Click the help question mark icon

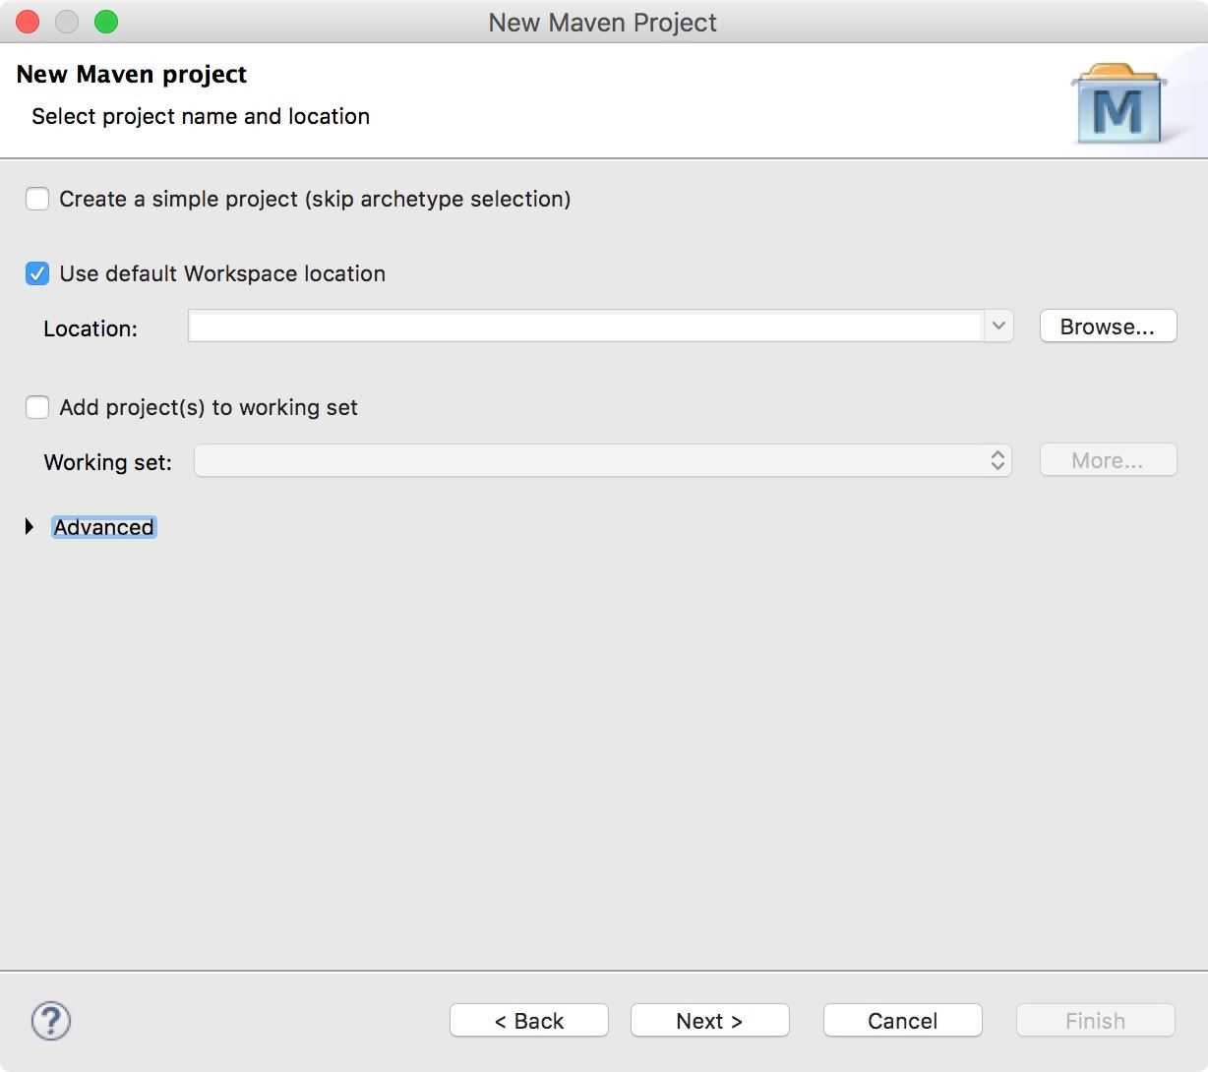tap(51, 1021)
